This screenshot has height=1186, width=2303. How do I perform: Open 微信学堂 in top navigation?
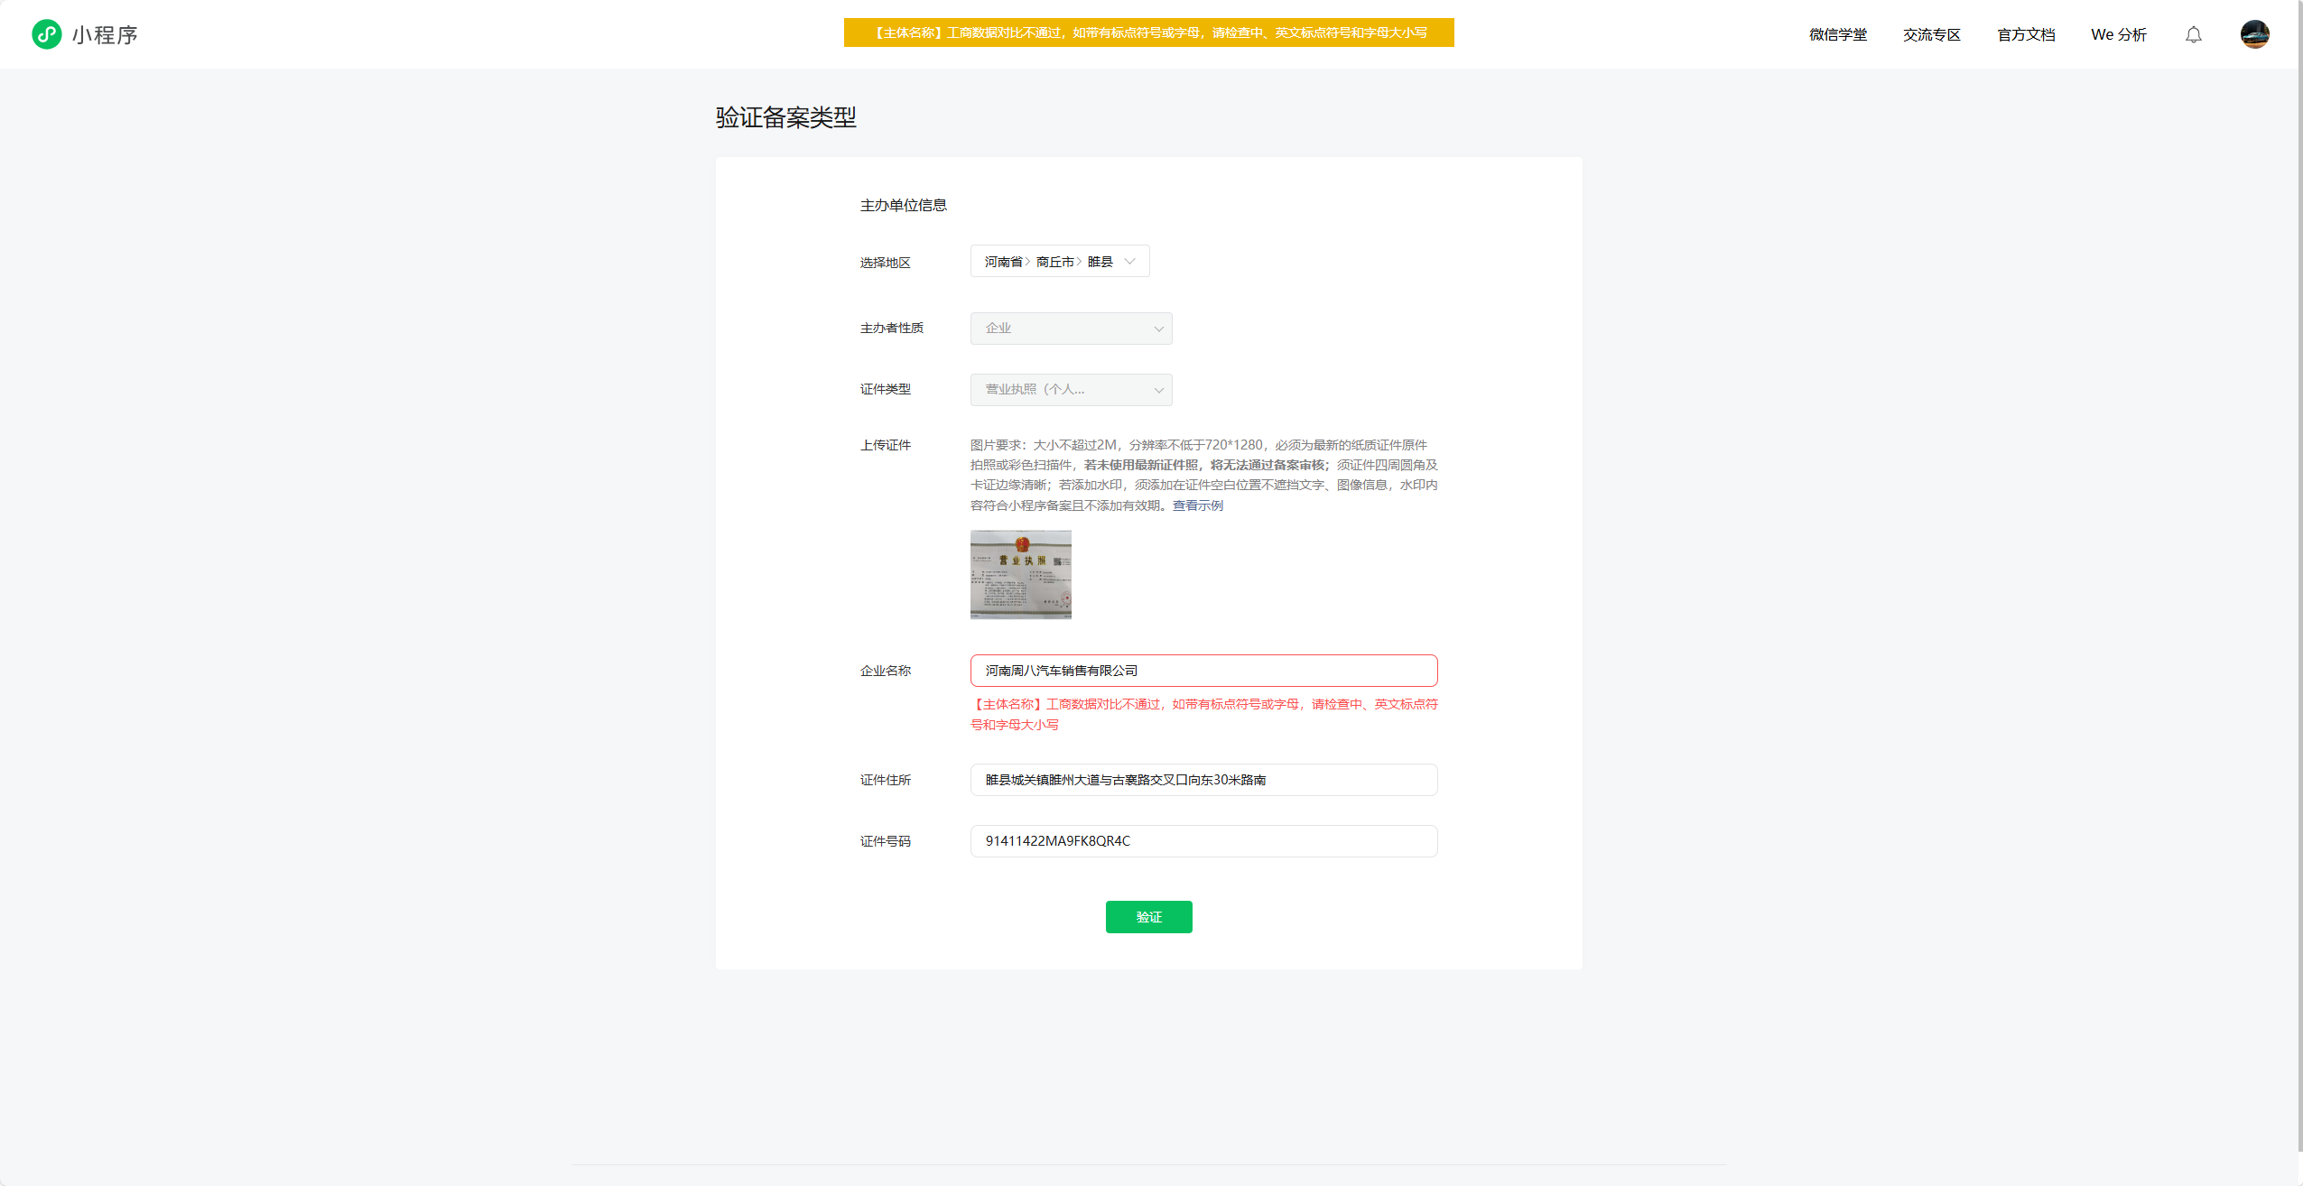[1837, 34]
